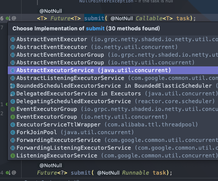Open ListeningExecutorService interface entry
This screenshot has height=181, width=218.
tap(113, 155)
